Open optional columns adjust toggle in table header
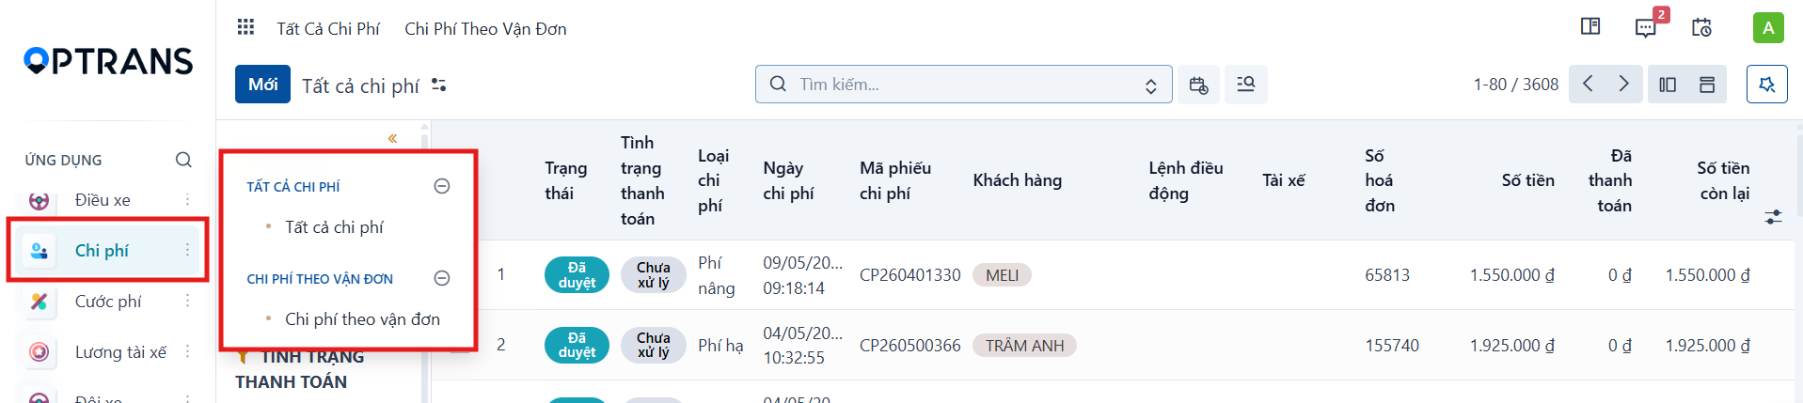The width and height of the screenshot is (1803, 403). point(1773,217)
